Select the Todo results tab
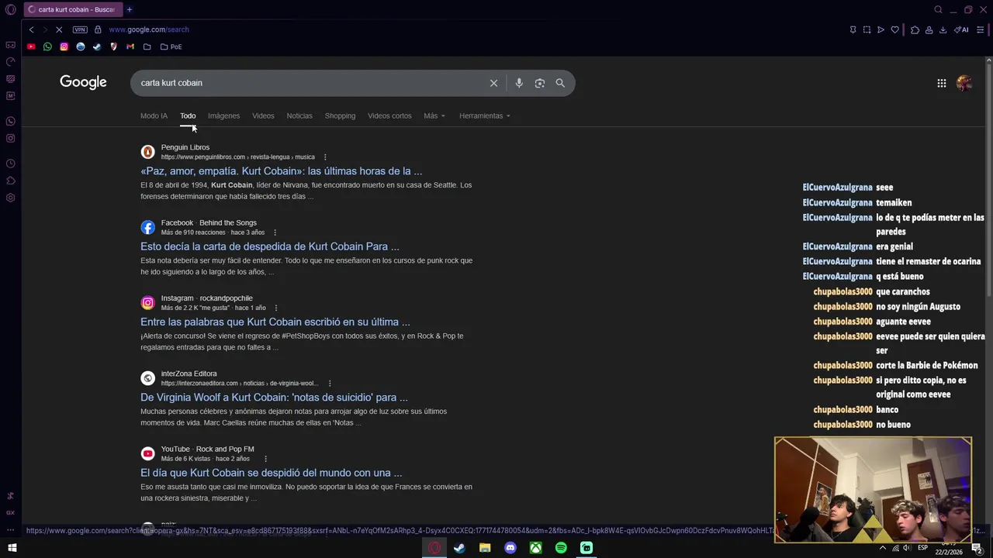 [x=188, y=115]
